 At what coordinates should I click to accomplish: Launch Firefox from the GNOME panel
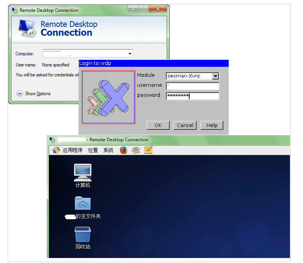pos(123,150)
